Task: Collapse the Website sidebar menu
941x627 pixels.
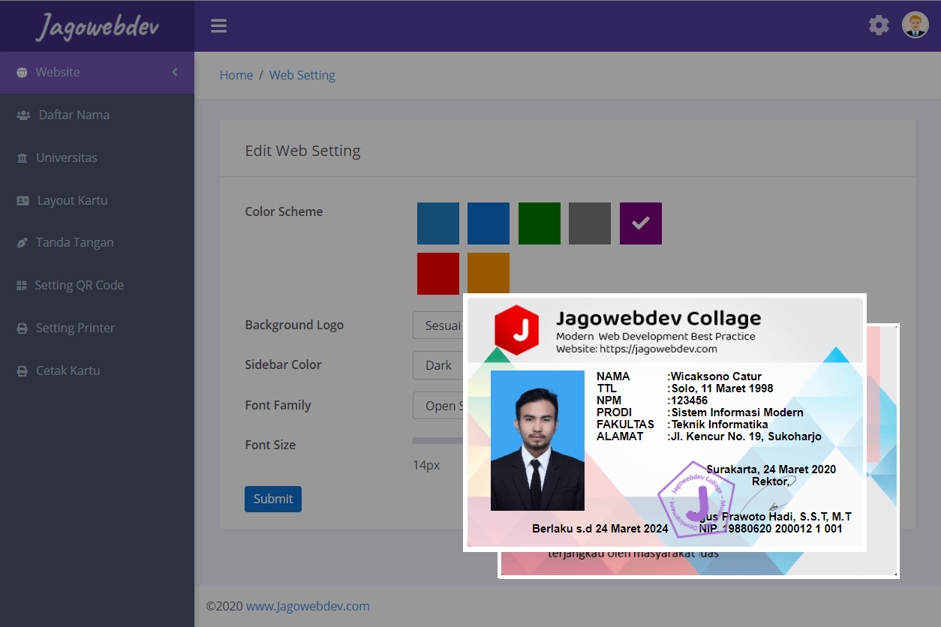Action: tap(173, 72)
